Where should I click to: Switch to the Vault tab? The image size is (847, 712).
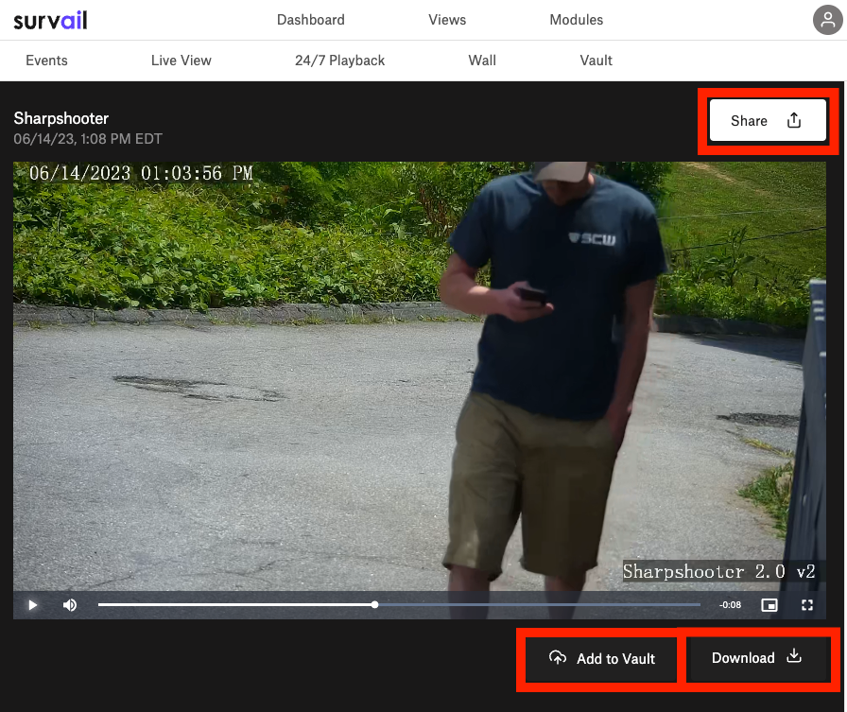(x=596, y=61)
